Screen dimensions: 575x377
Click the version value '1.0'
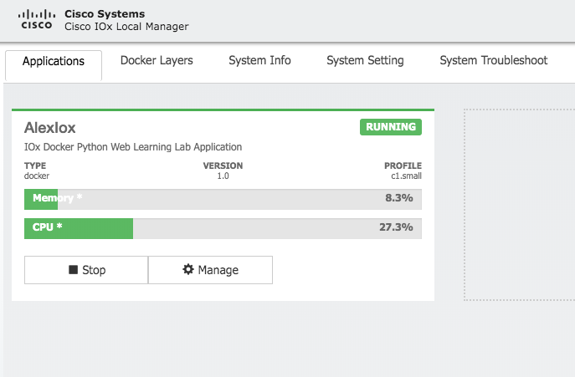click(x=223, y=176)
